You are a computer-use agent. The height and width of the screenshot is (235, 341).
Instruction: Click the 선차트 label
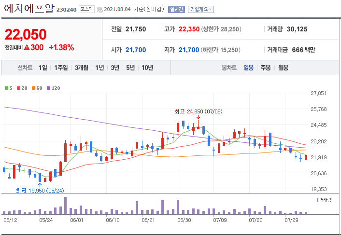[x=25, y=68]
